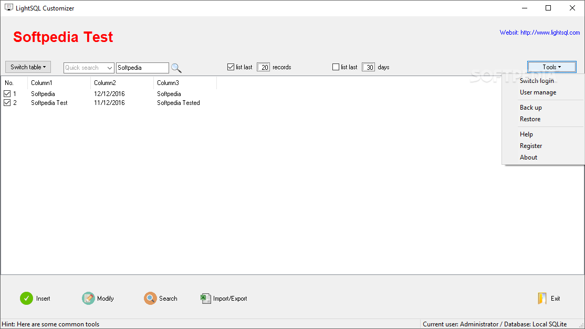This screenshot has height=329, width=585.
Task: Select the 12/12/2016 date cell
Action: 109,93
